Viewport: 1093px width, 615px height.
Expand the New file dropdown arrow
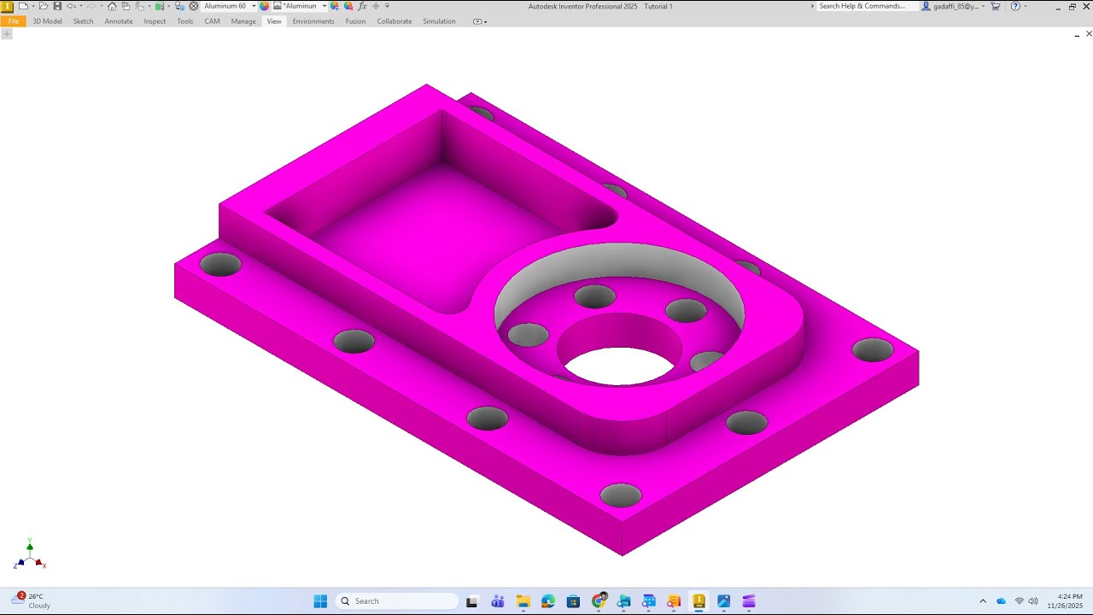[32, 6]
